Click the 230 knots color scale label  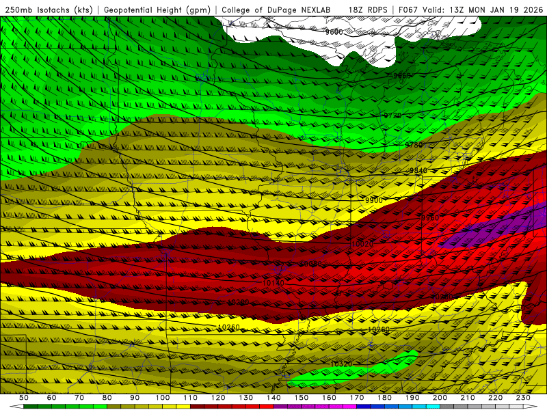pos(523,398)
